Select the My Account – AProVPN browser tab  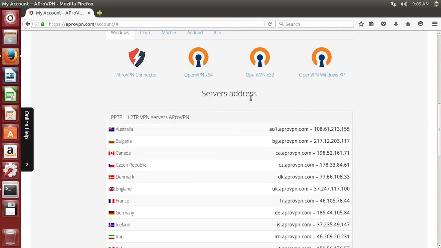[59, 13]
